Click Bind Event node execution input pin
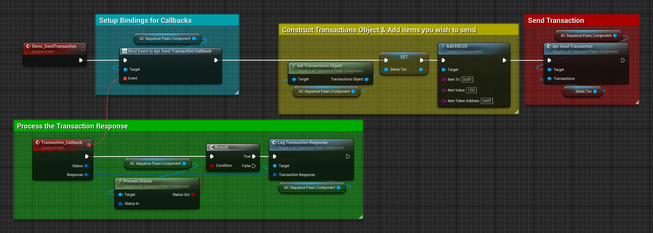 tap(125, 60)
